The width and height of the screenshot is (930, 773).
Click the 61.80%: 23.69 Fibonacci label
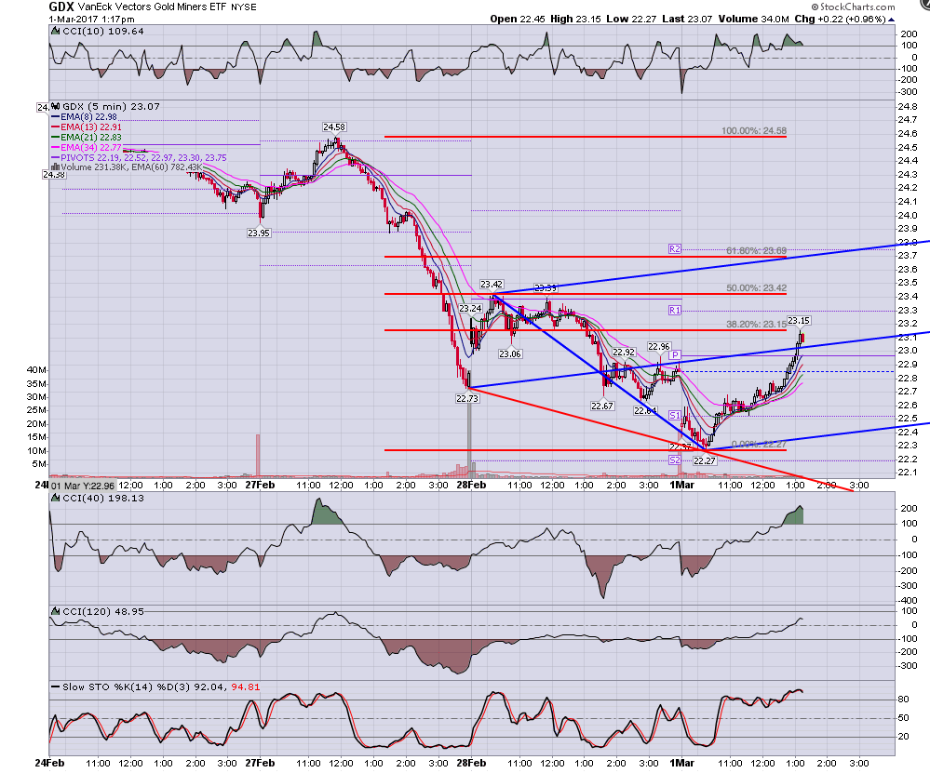(756, 251)
